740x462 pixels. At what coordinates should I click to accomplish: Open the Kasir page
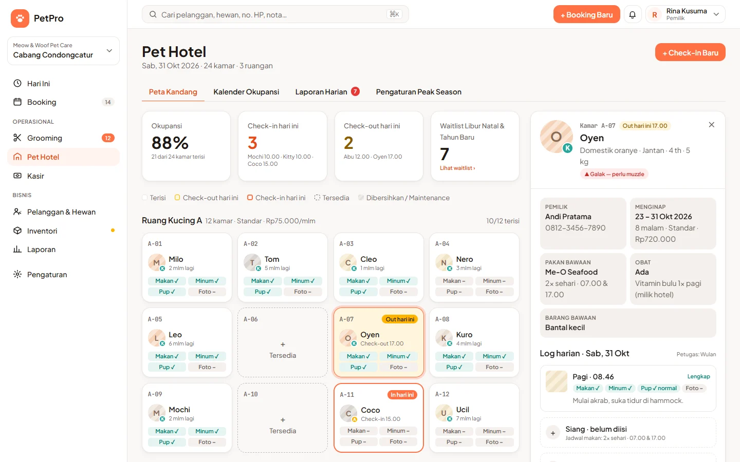point(64,176)
